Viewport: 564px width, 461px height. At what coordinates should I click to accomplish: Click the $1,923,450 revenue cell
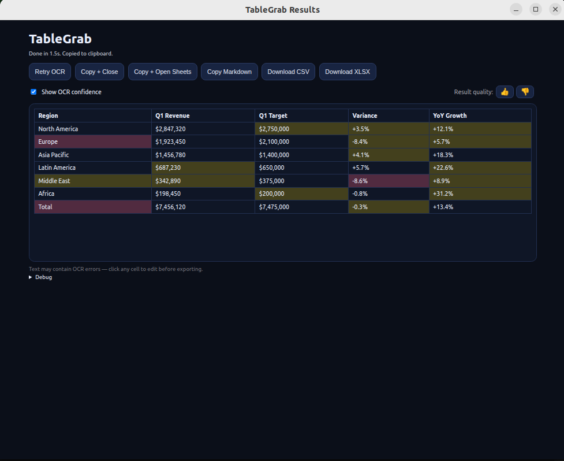203,142
